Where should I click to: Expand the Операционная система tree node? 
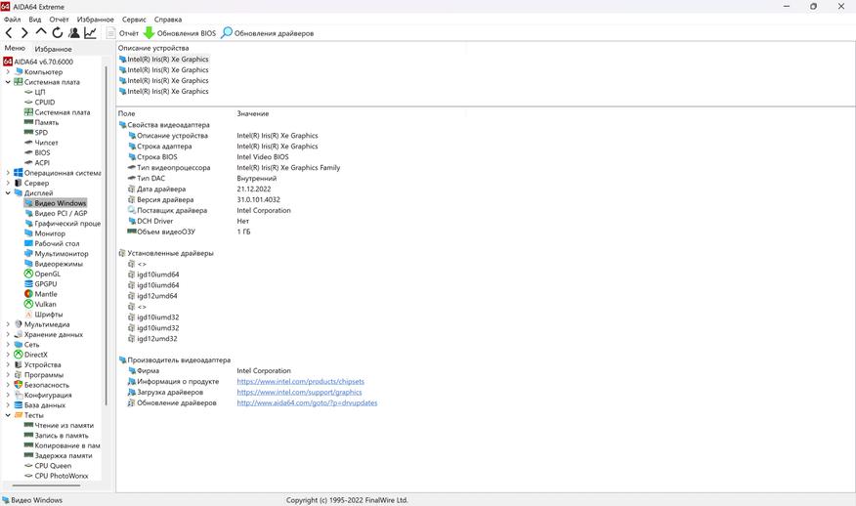pos(8,173)
